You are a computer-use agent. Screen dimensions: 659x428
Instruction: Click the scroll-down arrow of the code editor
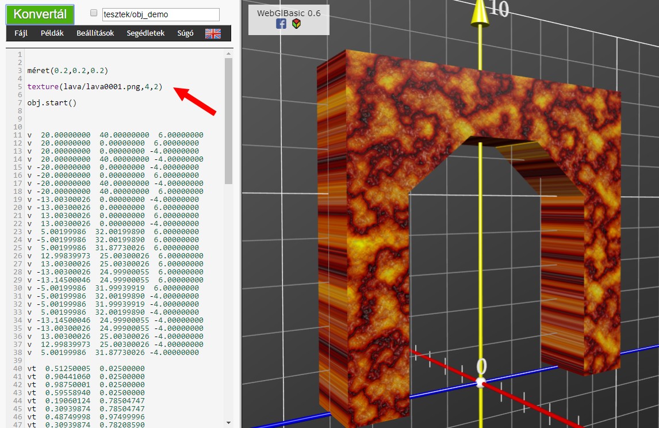coord(228,423)
